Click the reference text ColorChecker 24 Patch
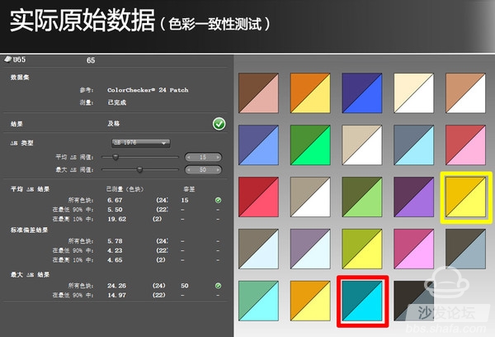 148,90
